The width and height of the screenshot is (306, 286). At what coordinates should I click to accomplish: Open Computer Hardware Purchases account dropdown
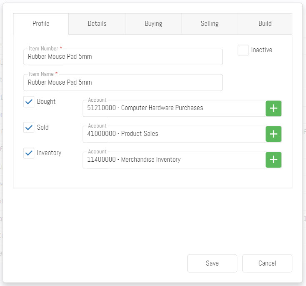pos(174,108)
